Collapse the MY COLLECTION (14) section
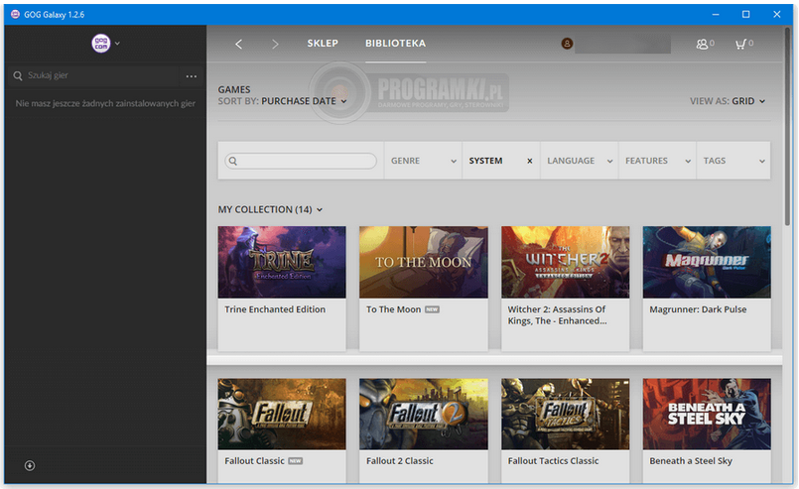The image size is (799, 489). pos(270,209)
